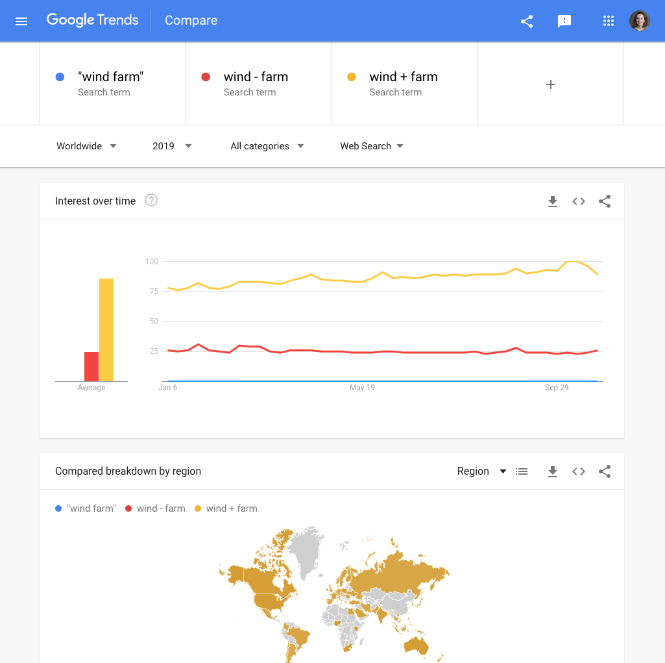Share the region breakdown map
This screenshot has height=663, width=665.
[605, 471]
